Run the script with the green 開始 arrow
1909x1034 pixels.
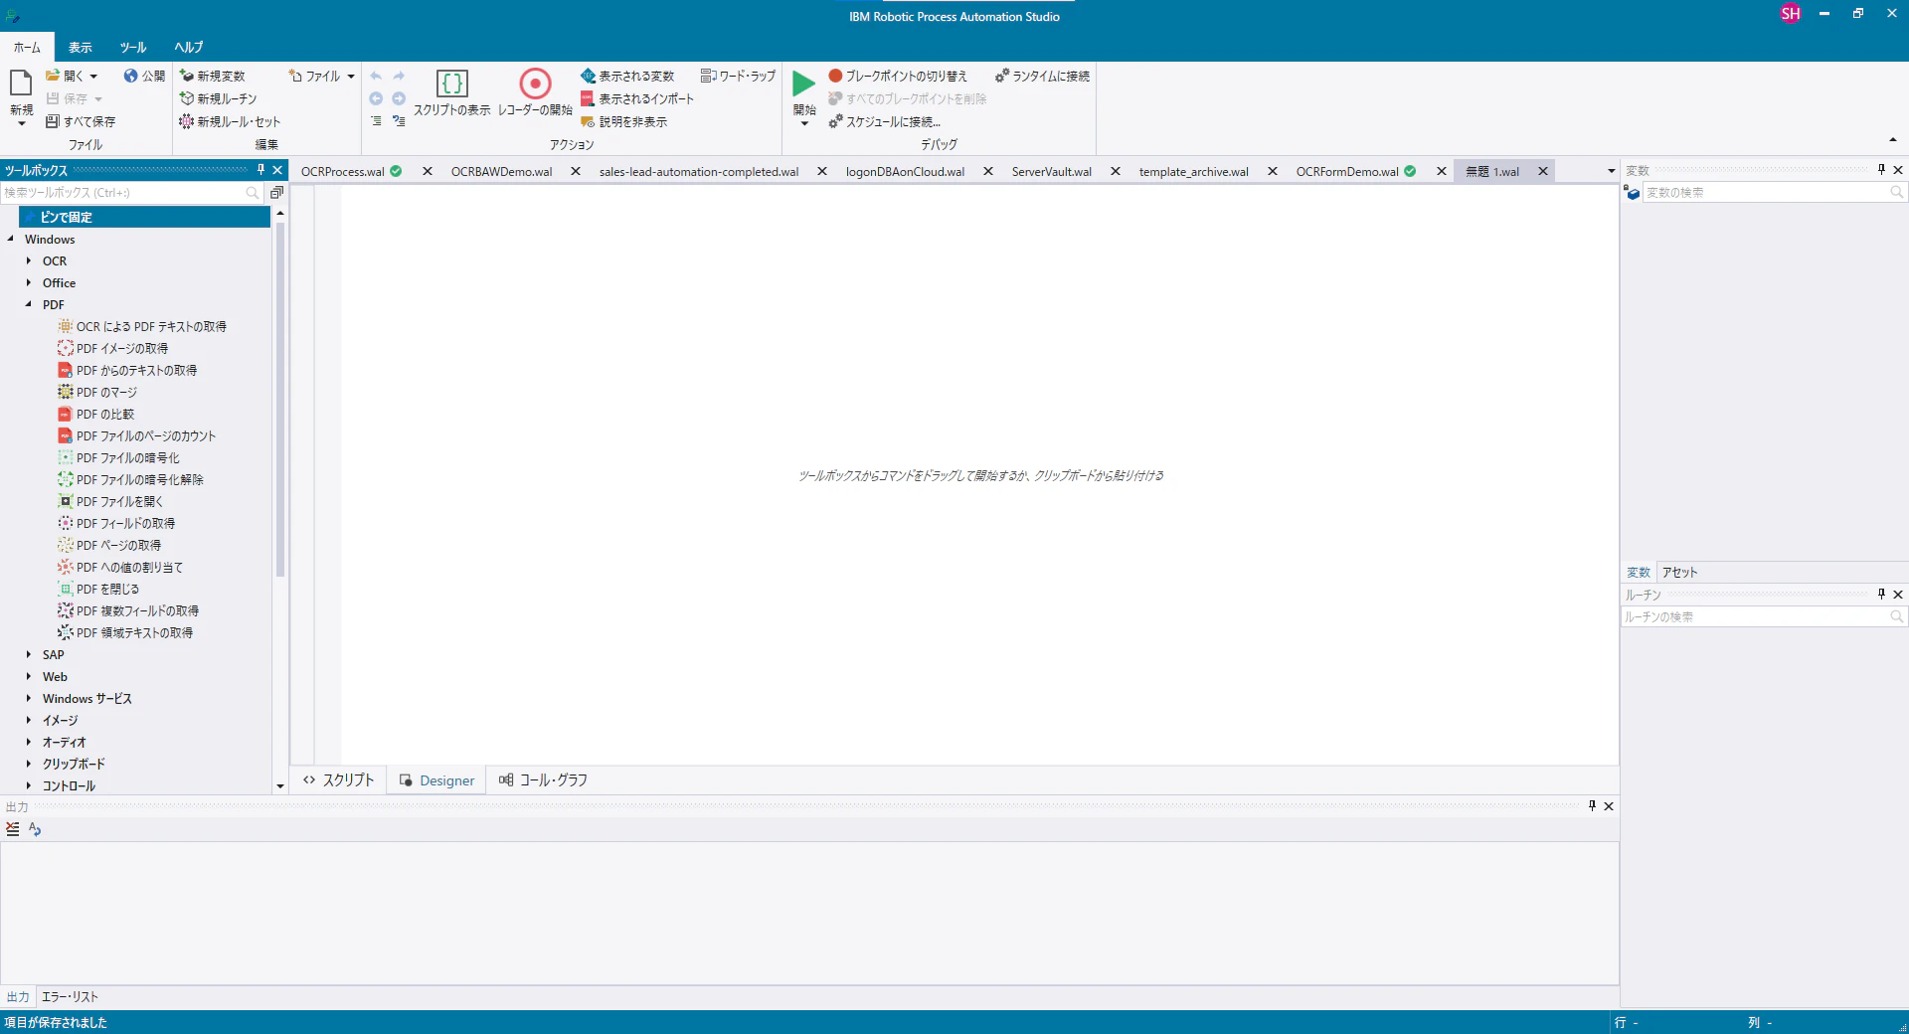click(x=803, y=84)
